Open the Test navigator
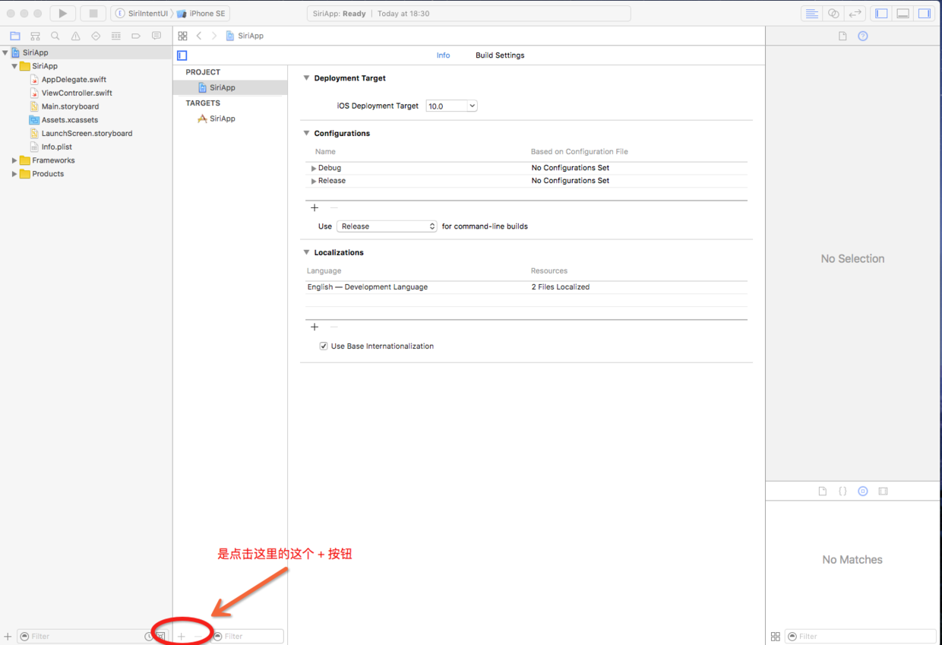 [96, 36]
